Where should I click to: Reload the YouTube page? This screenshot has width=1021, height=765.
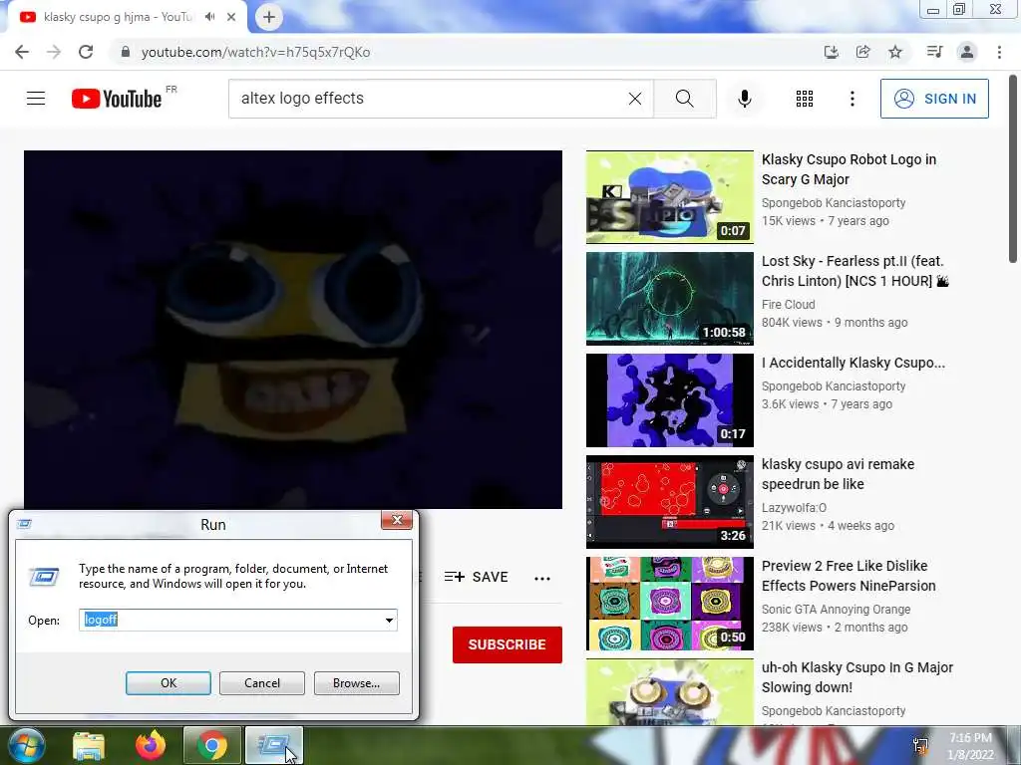coord(86,52)
